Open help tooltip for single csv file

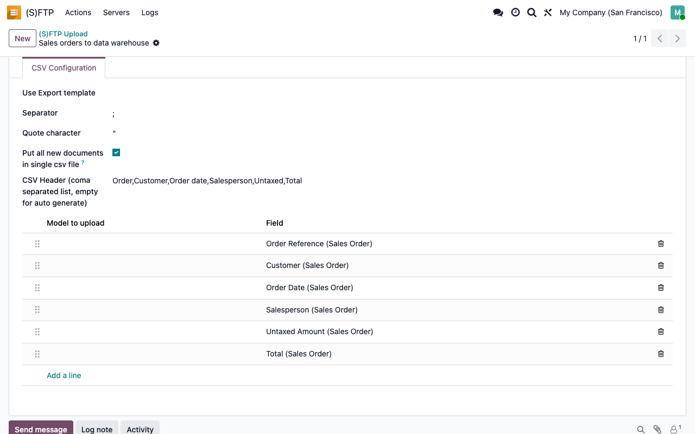83,162
